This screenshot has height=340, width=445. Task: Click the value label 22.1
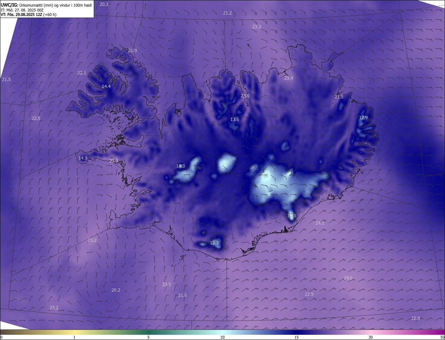coord(82,73)
